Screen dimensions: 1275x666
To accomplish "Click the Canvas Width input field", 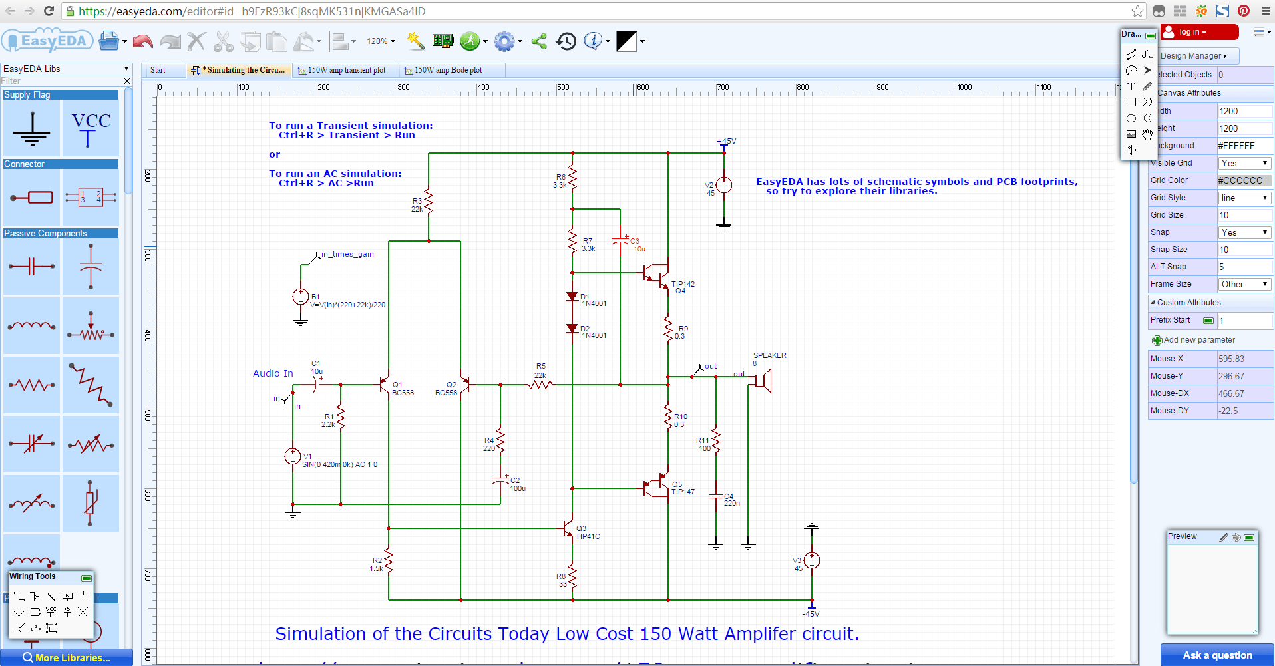I will 1244,111.
